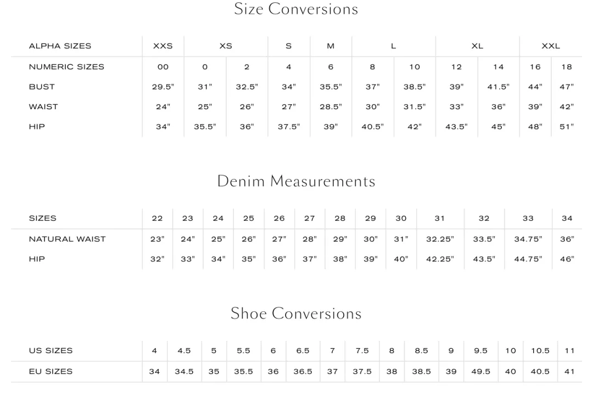This screenshot has width=593, height=398.
Task: Click the 44.75" denim hip cell
Action: (528, 259)
